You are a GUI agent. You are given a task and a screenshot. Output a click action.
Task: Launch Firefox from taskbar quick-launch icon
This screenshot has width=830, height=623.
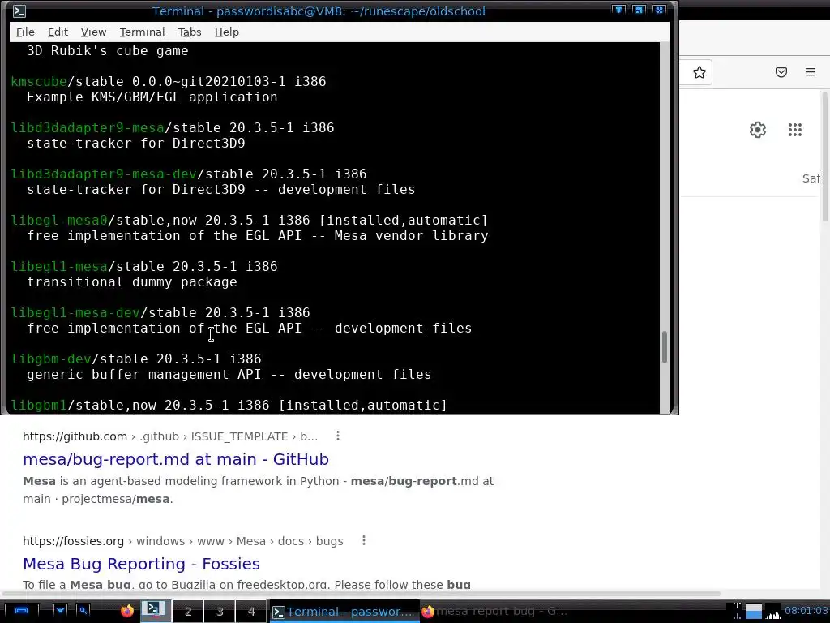(x=127, y=612)
